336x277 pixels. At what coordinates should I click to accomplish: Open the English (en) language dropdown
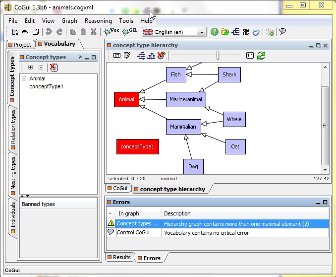coord(201,32)
